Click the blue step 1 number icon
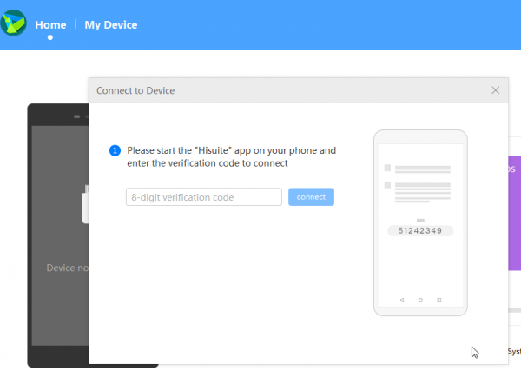521x371 pixels. tap(115, 150)
